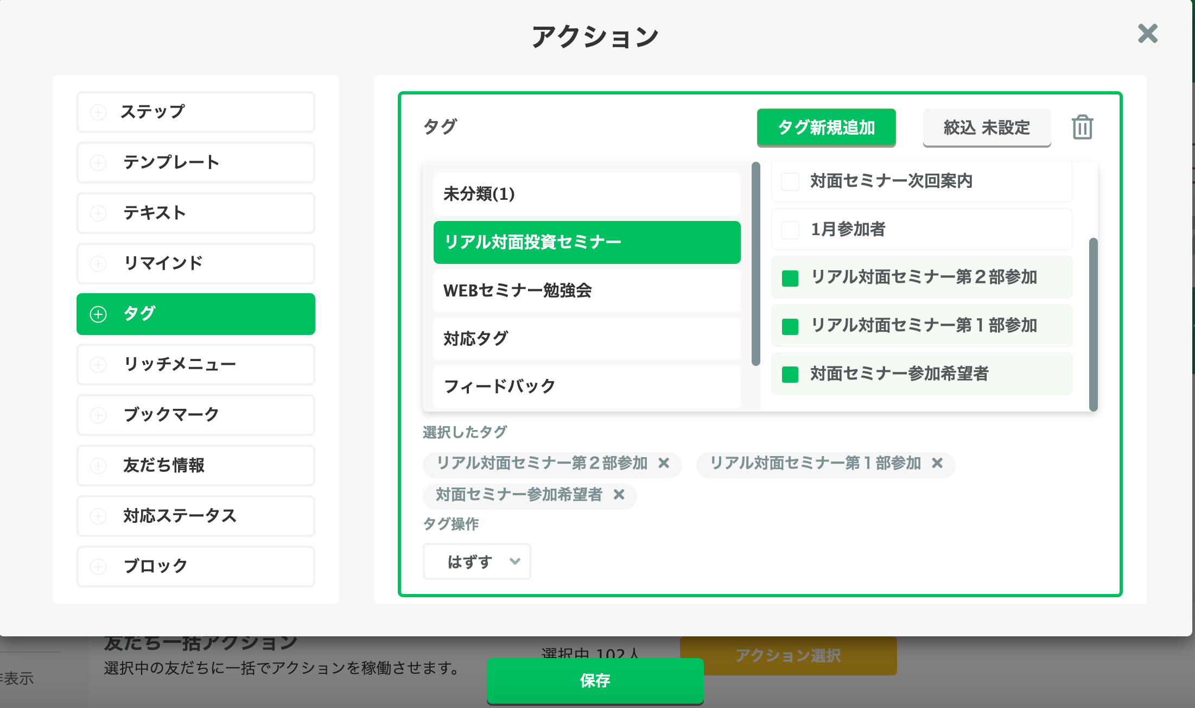Click the タグ新規追加 button
Image resolution: width=1195 pixels, height=708 pixels.
(x=826, y=128)
